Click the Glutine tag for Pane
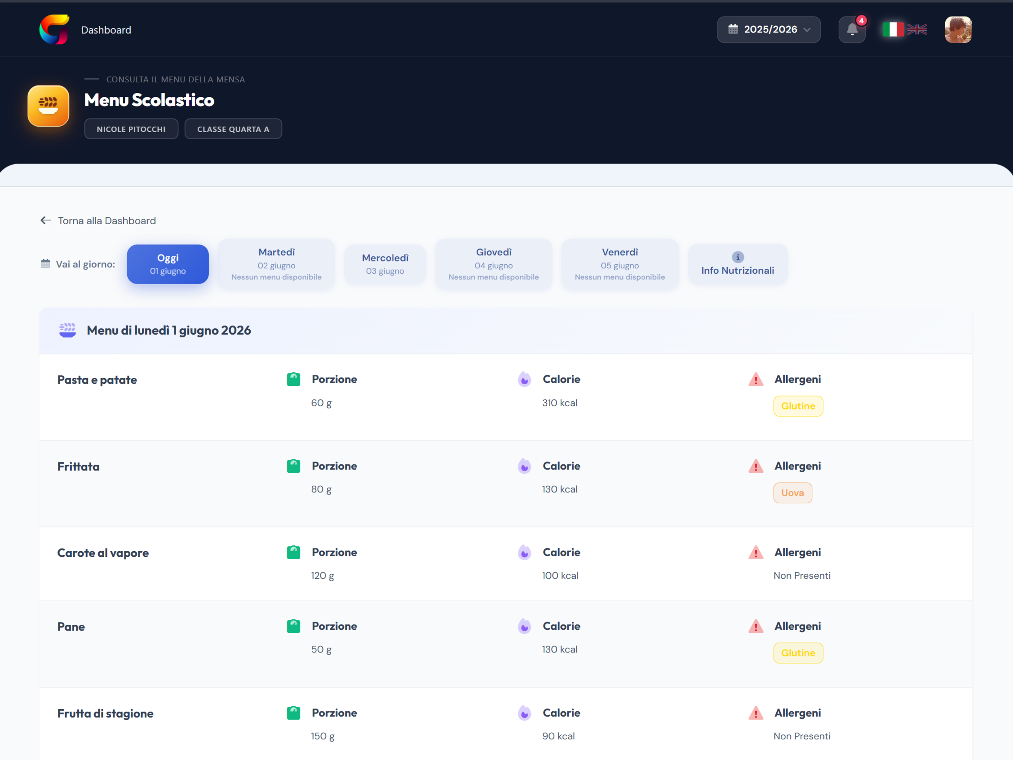 (798, 653)
